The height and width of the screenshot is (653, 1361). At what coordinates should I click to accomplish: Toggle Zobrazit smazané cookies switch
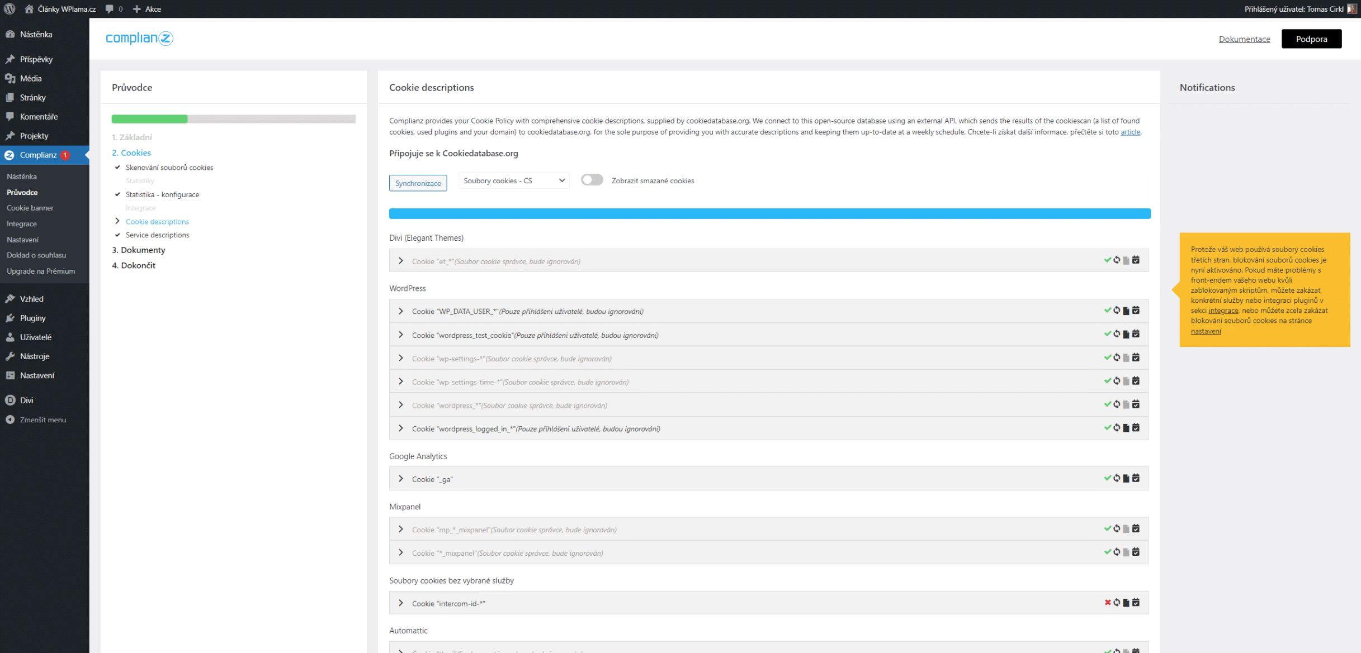pyautogui.click(x=592, y=180)
